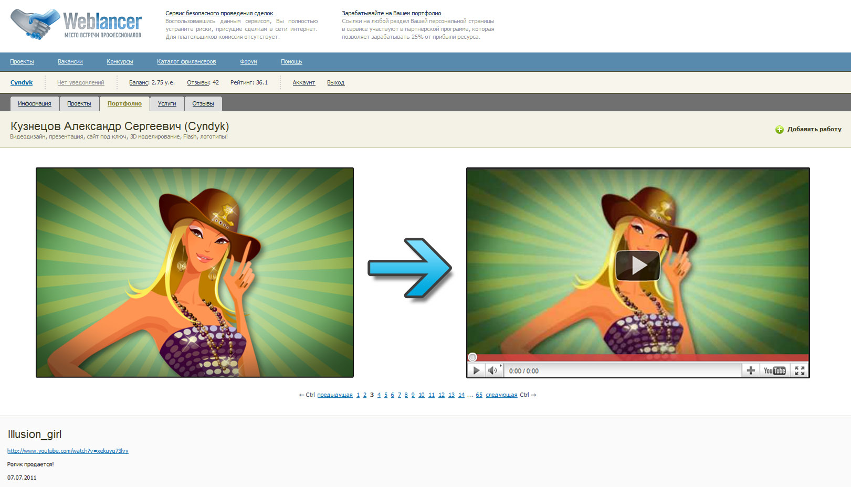
Task: Open the video on YouTube via its logo
Action: [774, 370]
